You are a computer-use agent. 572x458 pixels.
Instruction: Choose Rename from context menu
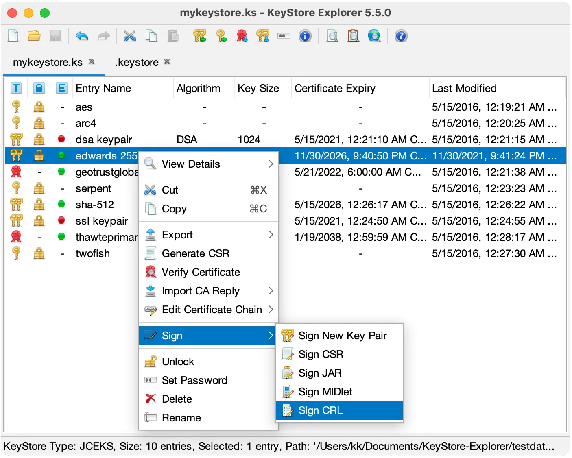(x=209, y=418)
